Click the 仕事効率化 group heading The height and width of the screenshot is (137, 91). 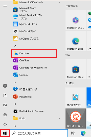coord(72,6)
